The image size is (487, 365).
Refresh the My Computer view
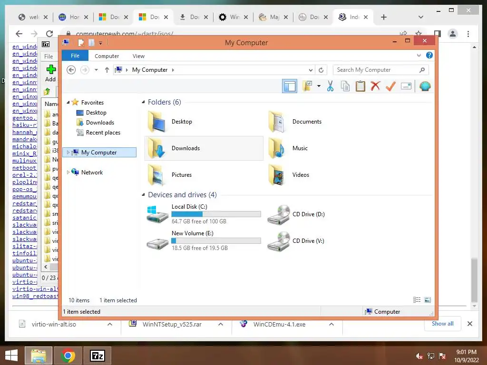point(321,70)
